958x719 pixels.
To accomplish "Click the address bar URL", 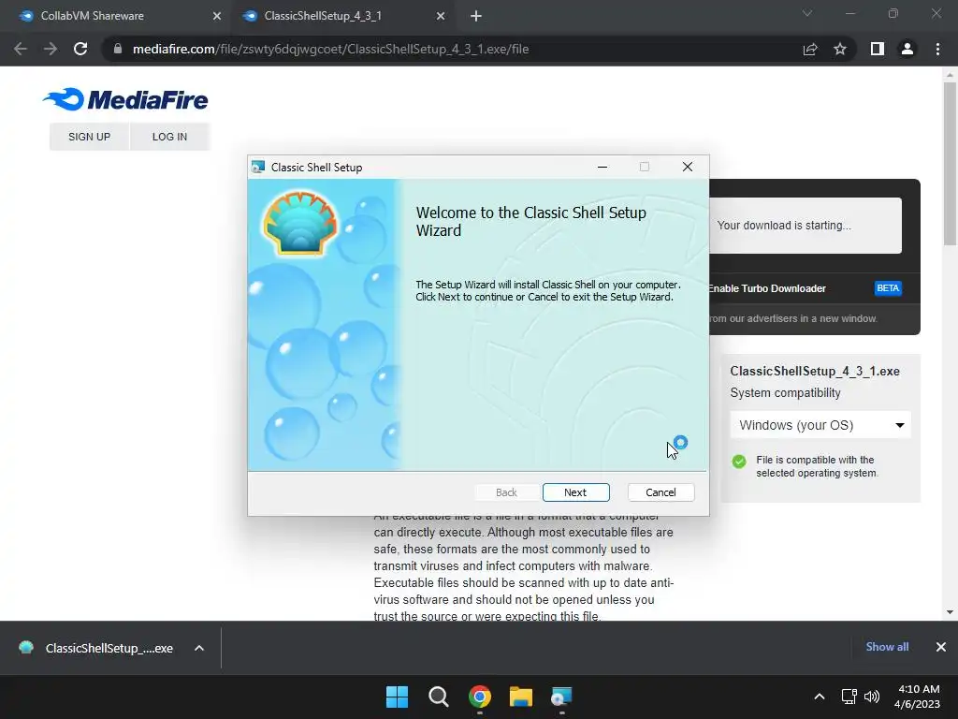I will click(x=330, y=49).
